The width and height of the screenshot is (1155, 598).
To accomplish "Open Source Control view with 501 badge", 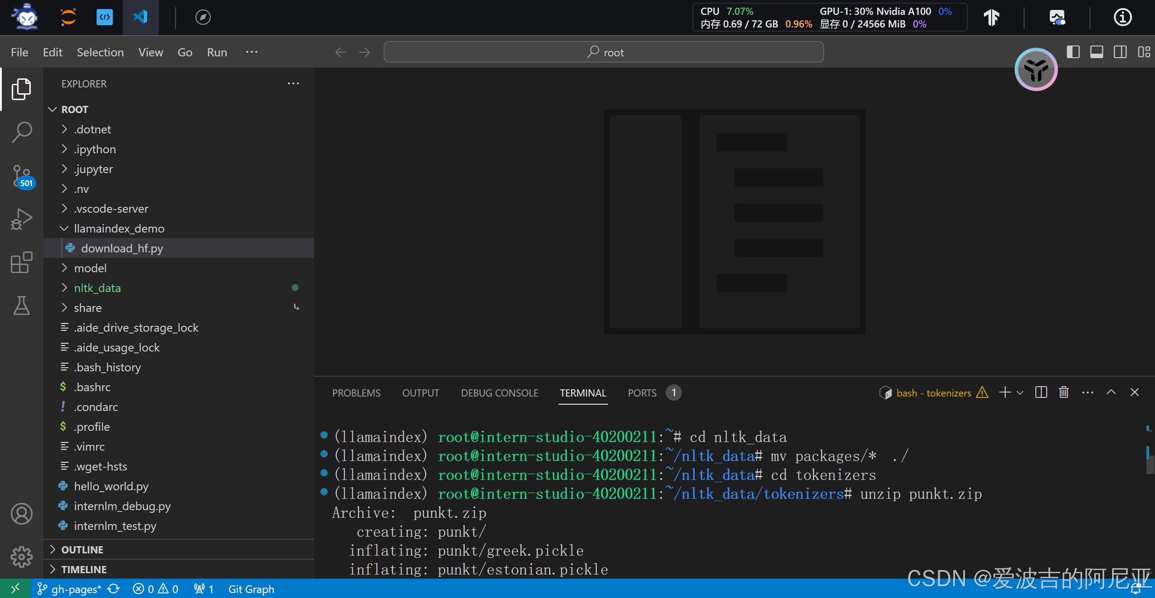I will tap(21, 176).
